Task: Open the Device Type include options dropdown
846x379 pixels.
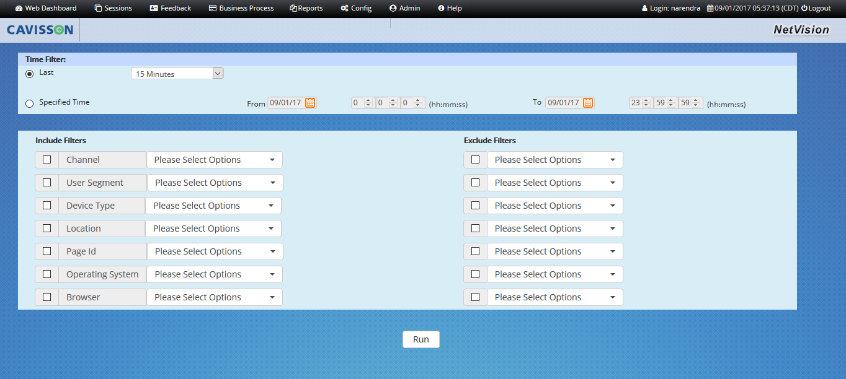Action: click(213, 206)
